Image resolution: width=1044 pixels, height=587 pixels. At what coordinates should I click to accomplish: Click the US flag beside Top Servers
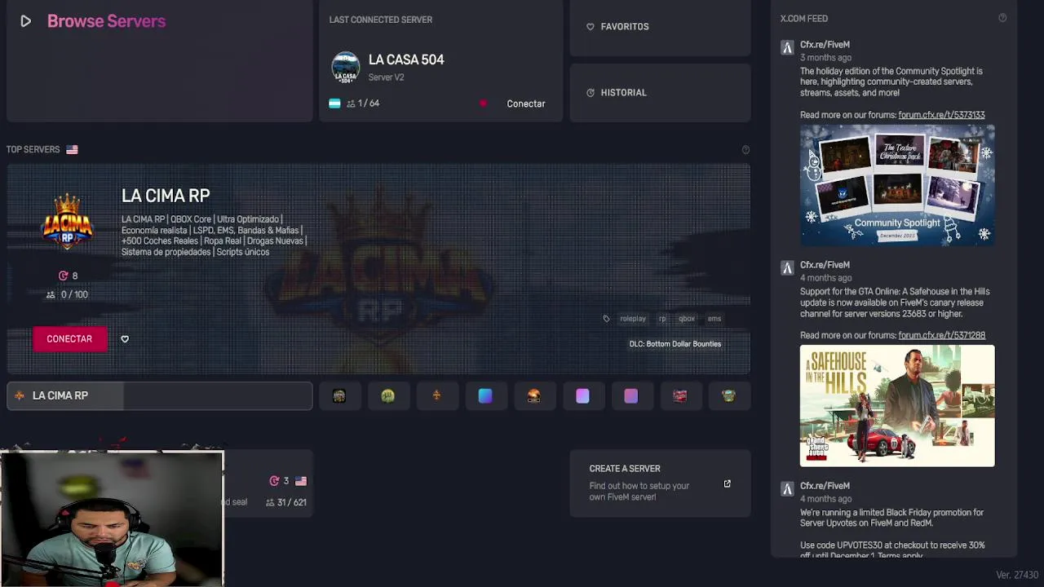click(72, 150)
